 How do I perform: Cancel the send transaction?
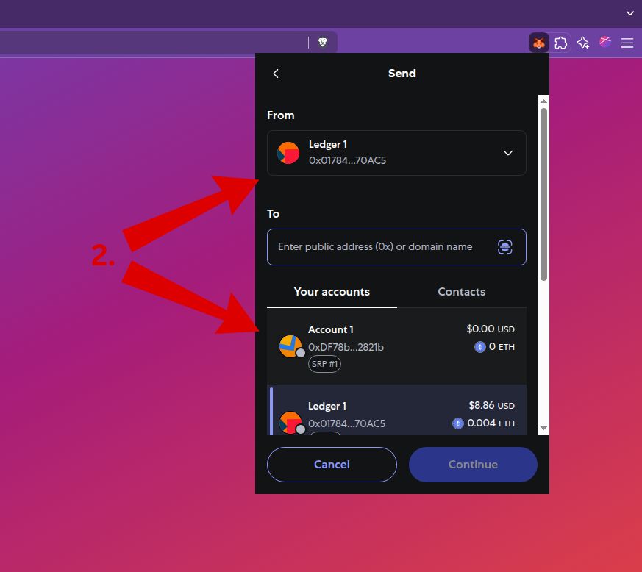(332, 465)
